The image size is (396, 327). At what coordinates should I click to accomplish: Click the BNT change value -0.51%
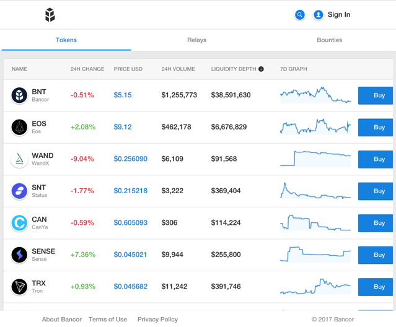[x=82, y=95]
